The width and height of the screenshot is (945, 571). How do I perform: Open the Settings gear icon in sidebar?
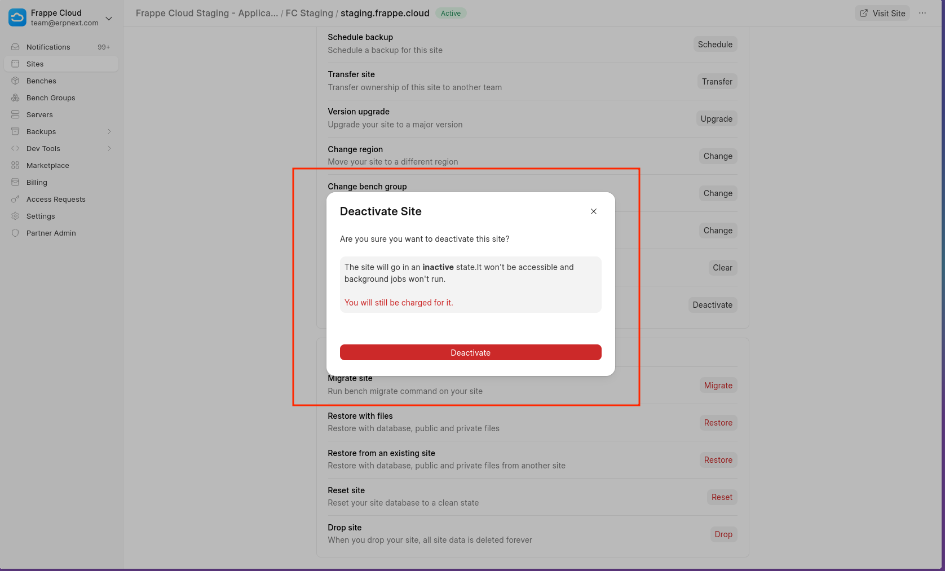click(x=15, y=216)
